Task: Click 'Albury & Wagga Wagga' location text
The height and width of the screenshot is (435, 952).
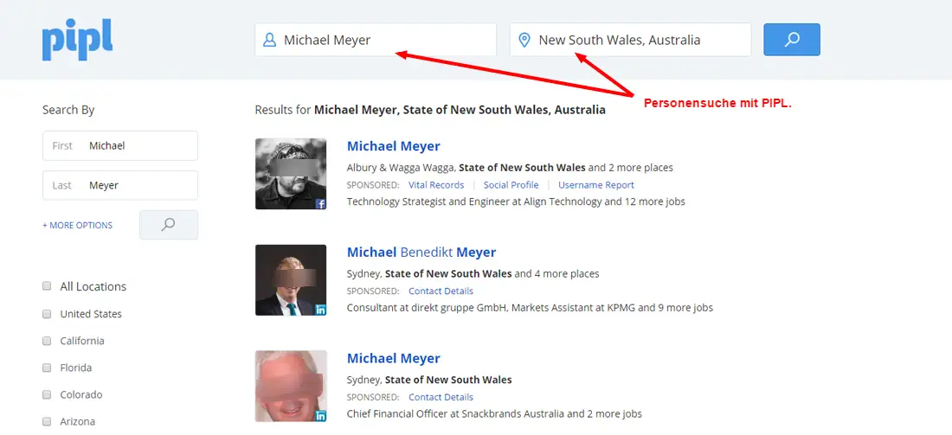Action: (x=400, y=168)
